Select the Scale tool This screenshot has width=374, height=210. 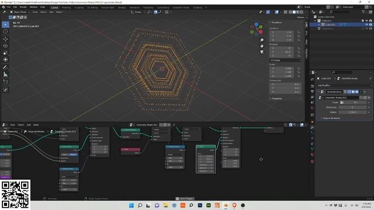5,52
